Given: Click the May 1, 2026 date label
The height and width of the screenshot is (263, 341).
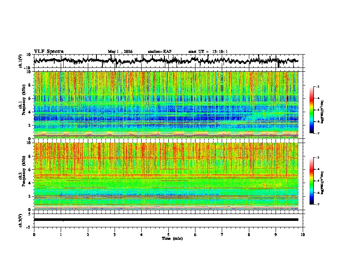Looking at the screenshot, I should 120,52.
